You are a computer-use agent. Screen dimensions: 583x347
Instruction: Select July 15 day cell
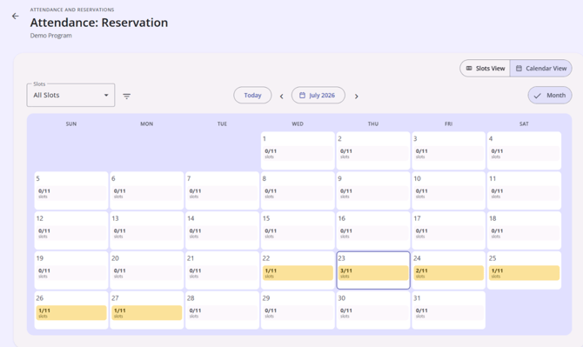298,230
